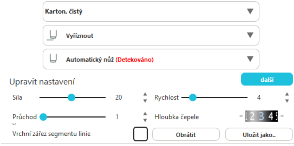Enable Vrchní zářez segmentu linie checkbox
The image size is (294, 146).
141,134
